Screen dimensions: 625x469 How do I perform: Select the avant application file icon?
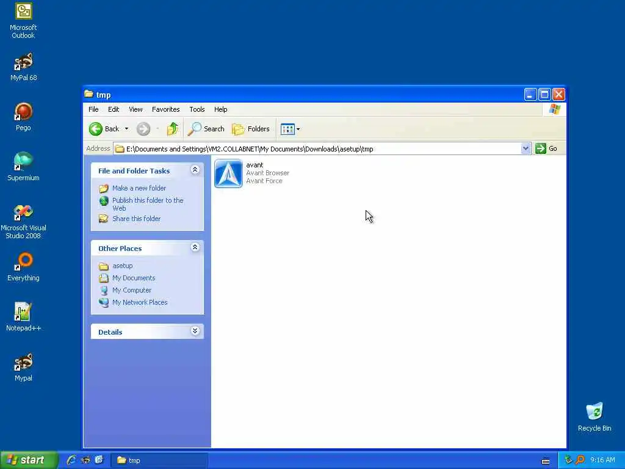point(228,173)
